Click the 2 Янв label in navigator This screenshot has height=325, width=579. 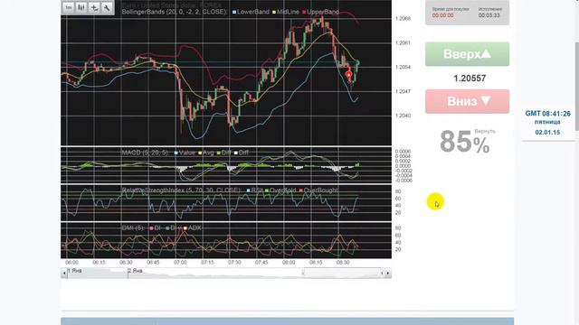tap(135, 271)
